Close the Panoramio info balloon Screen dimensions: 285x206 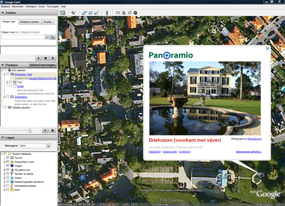tap(267, 48)
